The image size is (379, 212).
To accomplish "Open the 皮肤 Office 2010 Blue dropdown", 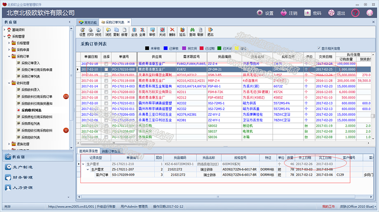I will (x=358, y=206).
